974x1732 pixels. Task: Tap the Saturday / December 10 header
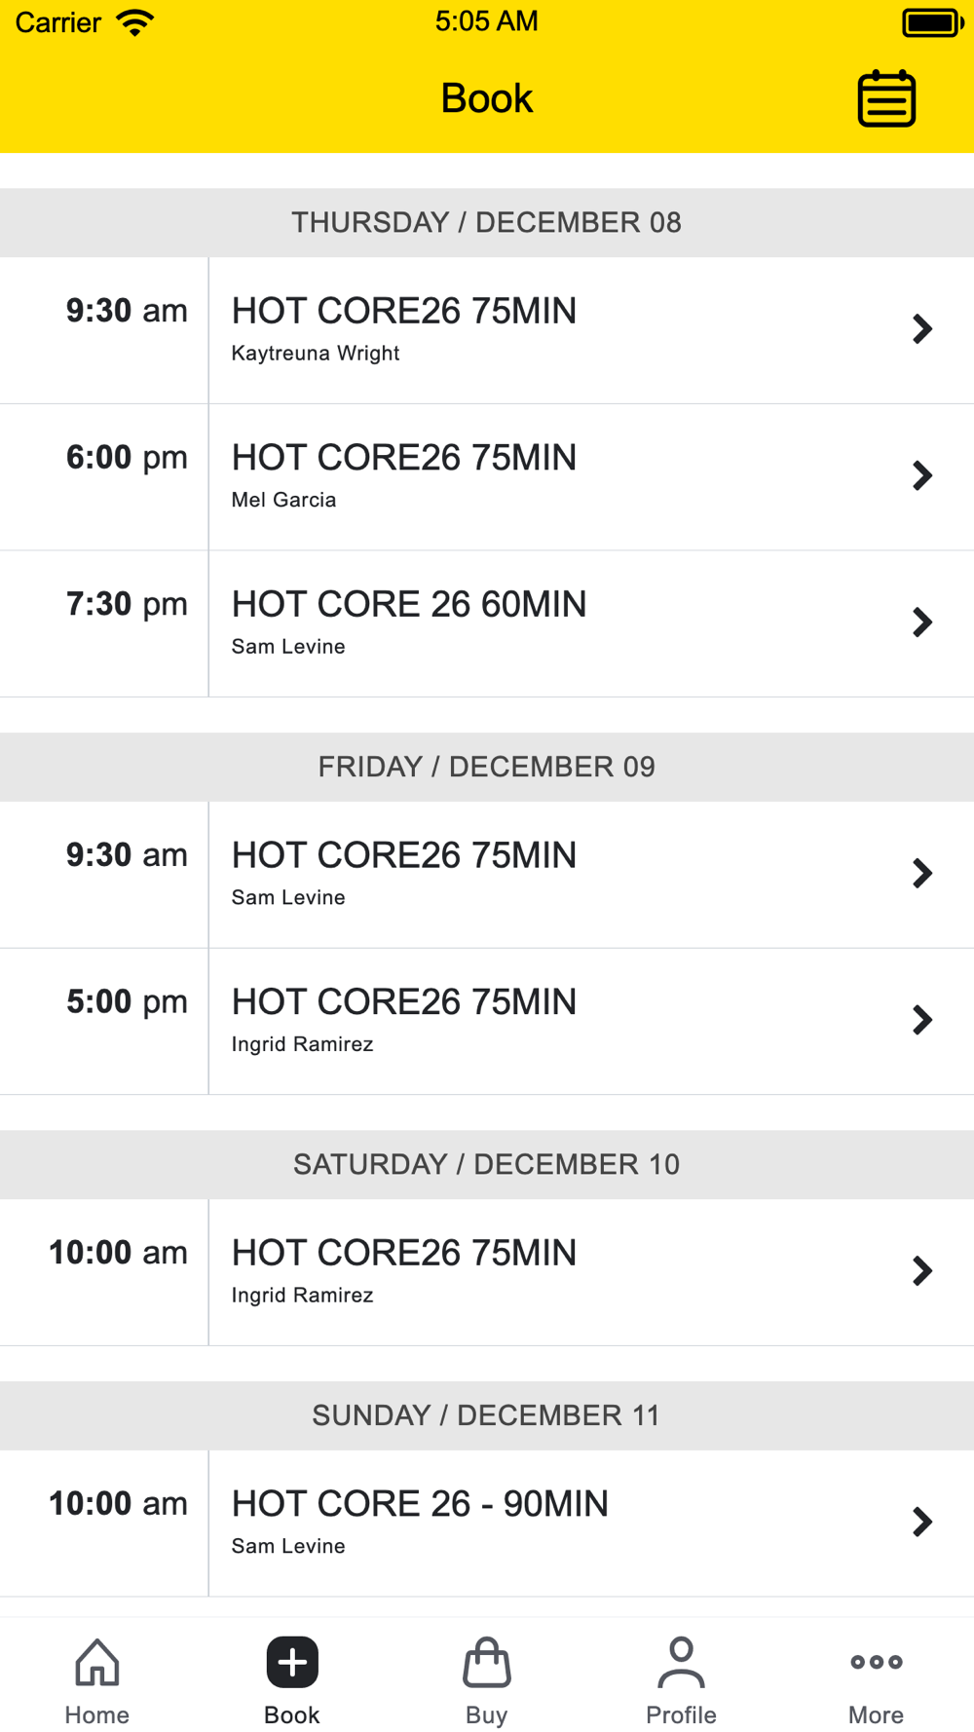(x=487, y=1164)
